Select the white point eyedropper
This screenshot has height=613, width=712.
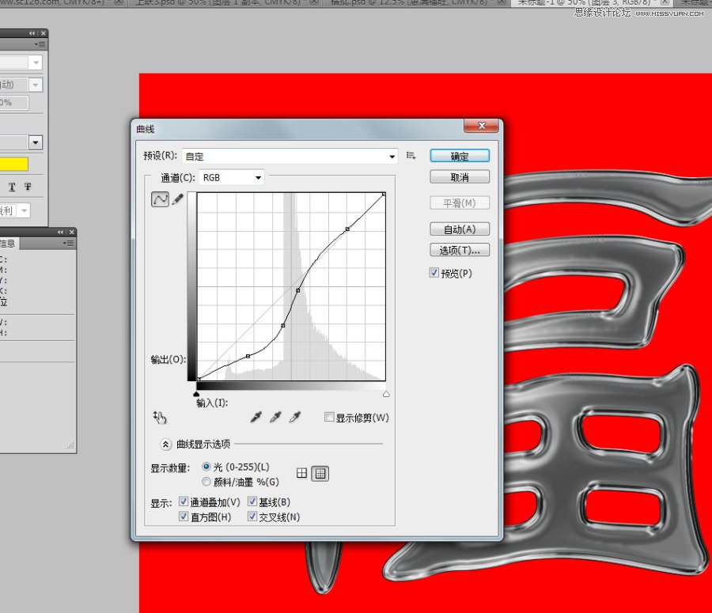click(294, 417)
